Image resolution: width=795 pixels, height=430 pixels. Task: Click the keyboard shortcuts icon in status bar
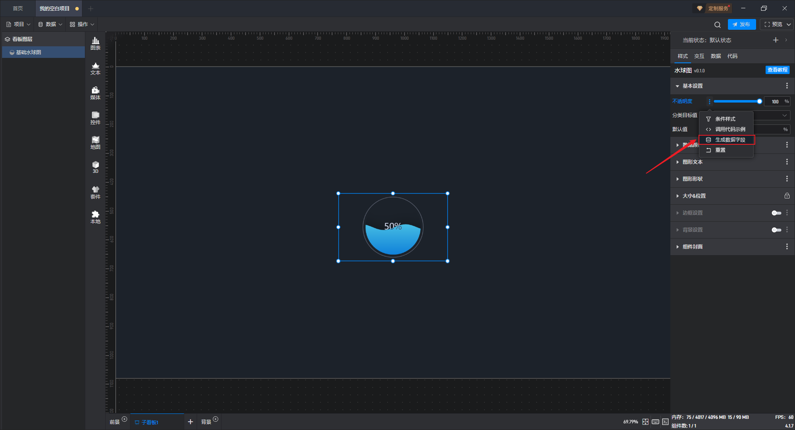pyautogui.click(x=655, y=422)
